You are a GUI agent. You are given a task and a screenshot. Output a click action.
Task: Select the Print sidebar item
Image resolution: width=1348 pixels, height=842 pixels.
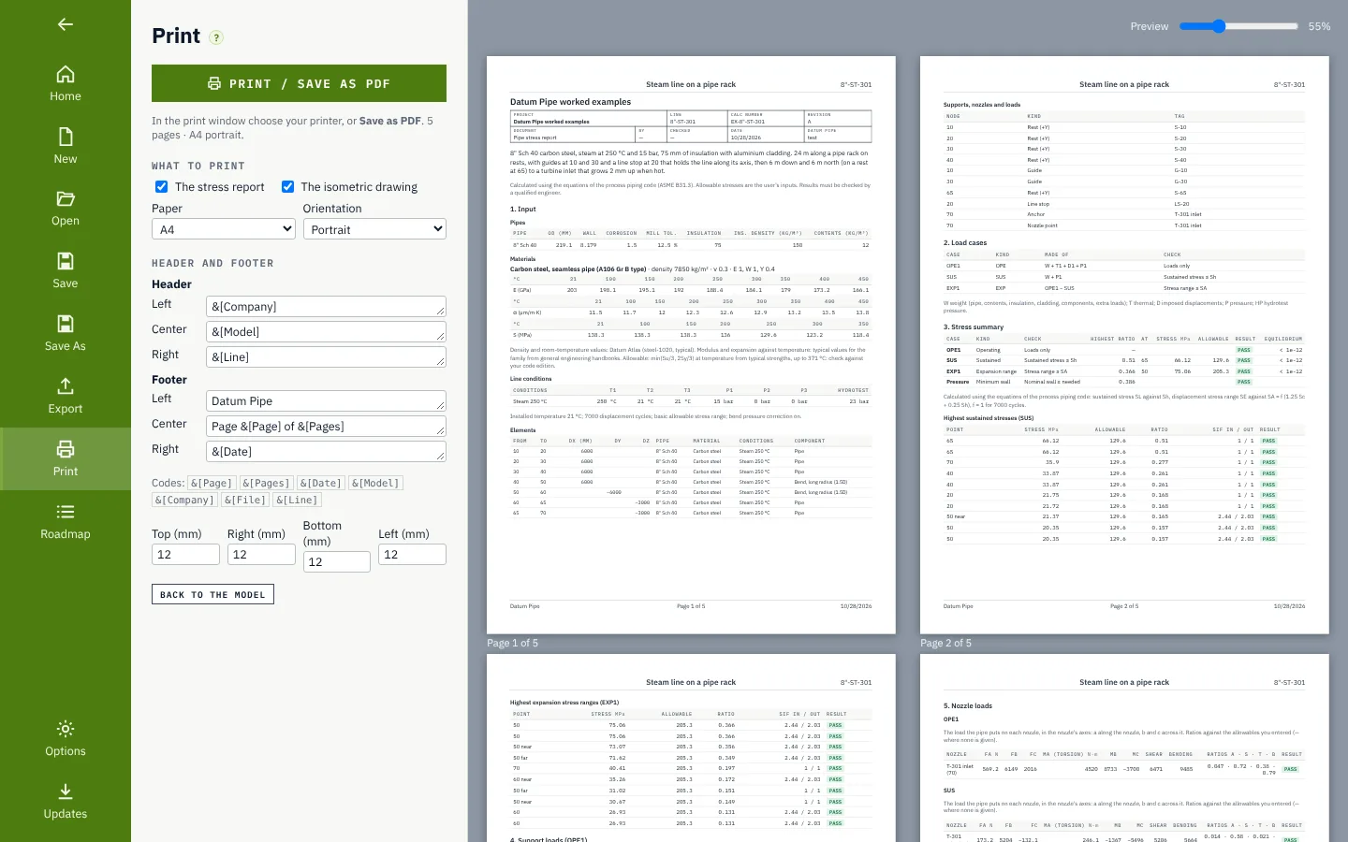66,459
